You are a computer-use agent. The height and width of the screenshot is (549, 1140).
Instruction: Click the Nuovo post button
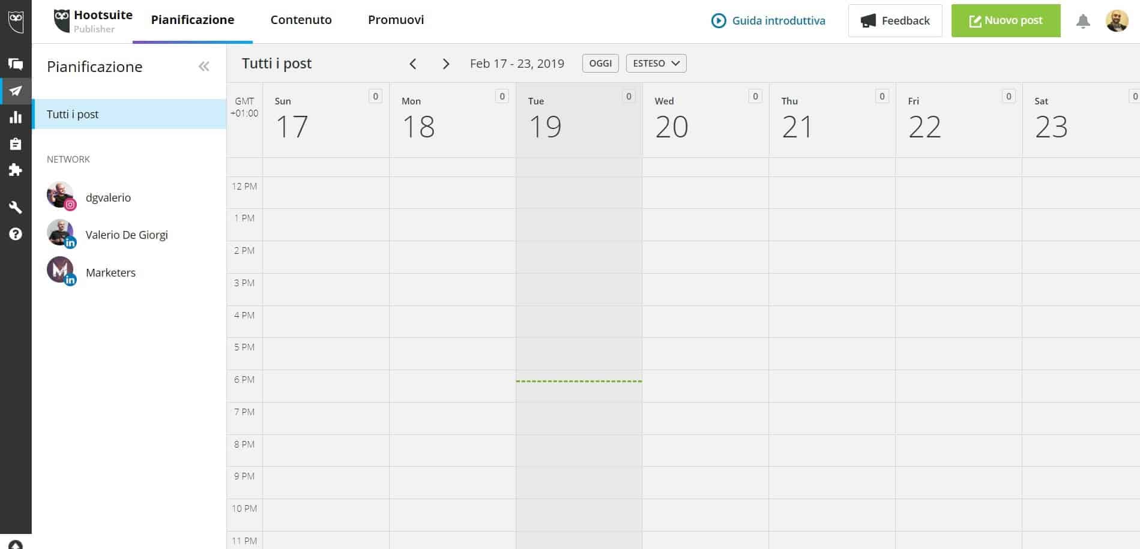(1006, 21)
